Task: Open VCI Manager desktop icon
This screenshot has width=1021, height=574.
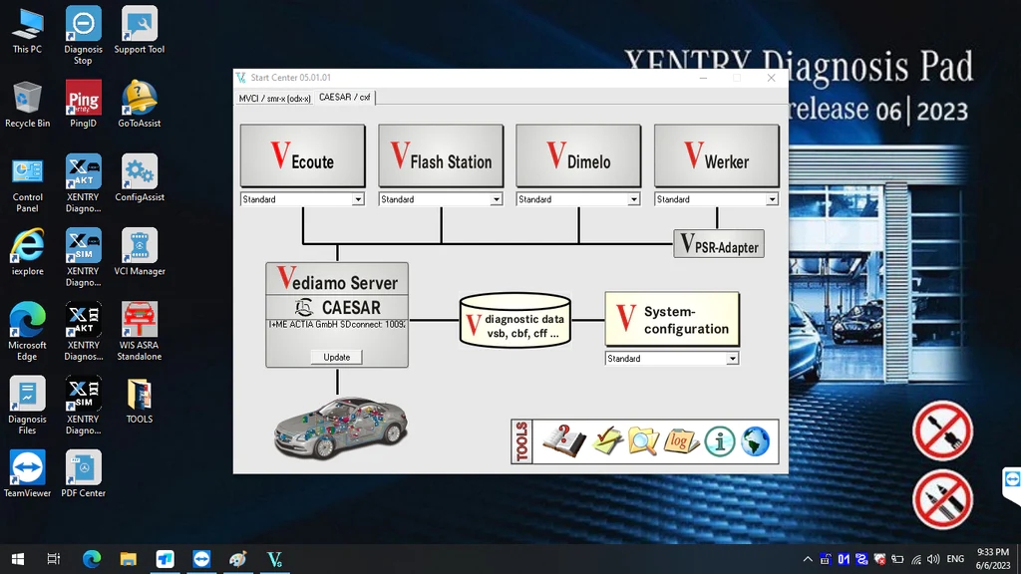Action: coord(140,252)
